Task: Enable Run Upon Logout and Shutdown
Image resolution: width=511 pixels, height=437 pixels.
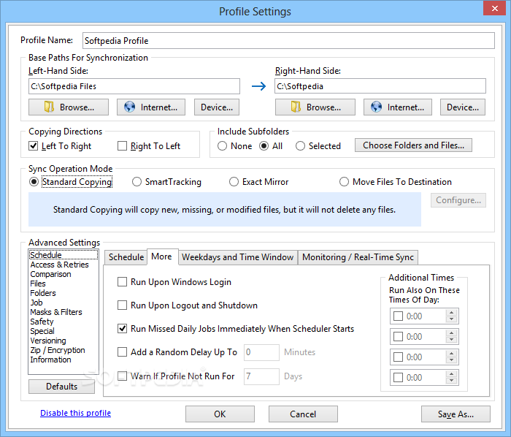Action: click(122, 305)
